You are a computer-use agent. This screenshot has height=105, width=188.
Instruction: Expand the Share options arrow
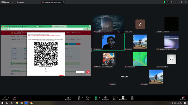point(100,97)
